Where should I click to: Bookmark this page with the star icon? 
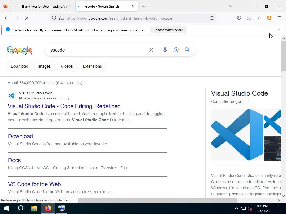click(212, 18)
